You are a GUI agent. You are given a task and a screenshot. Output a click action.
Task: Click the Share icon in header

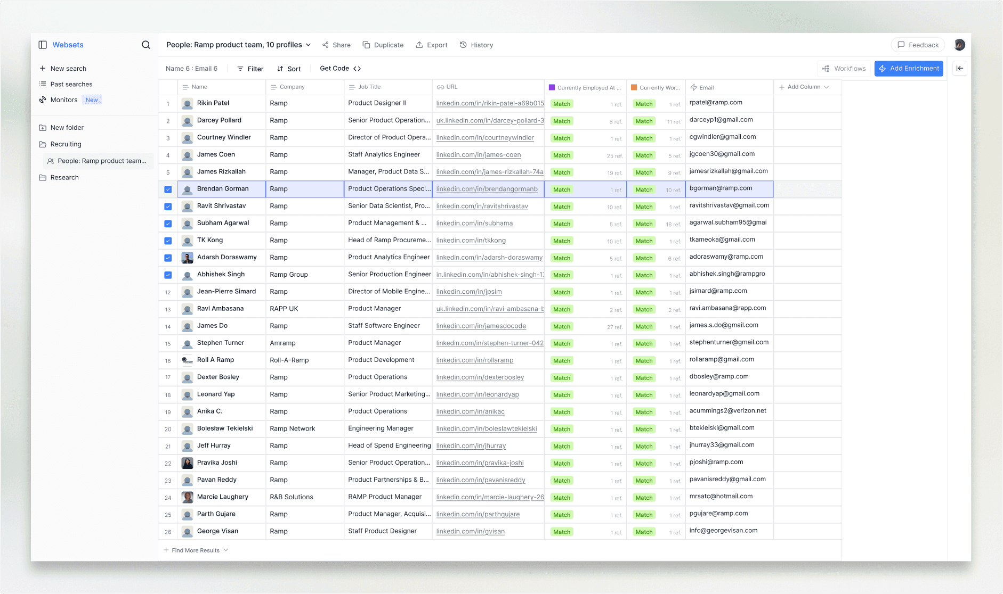[326, 45]
